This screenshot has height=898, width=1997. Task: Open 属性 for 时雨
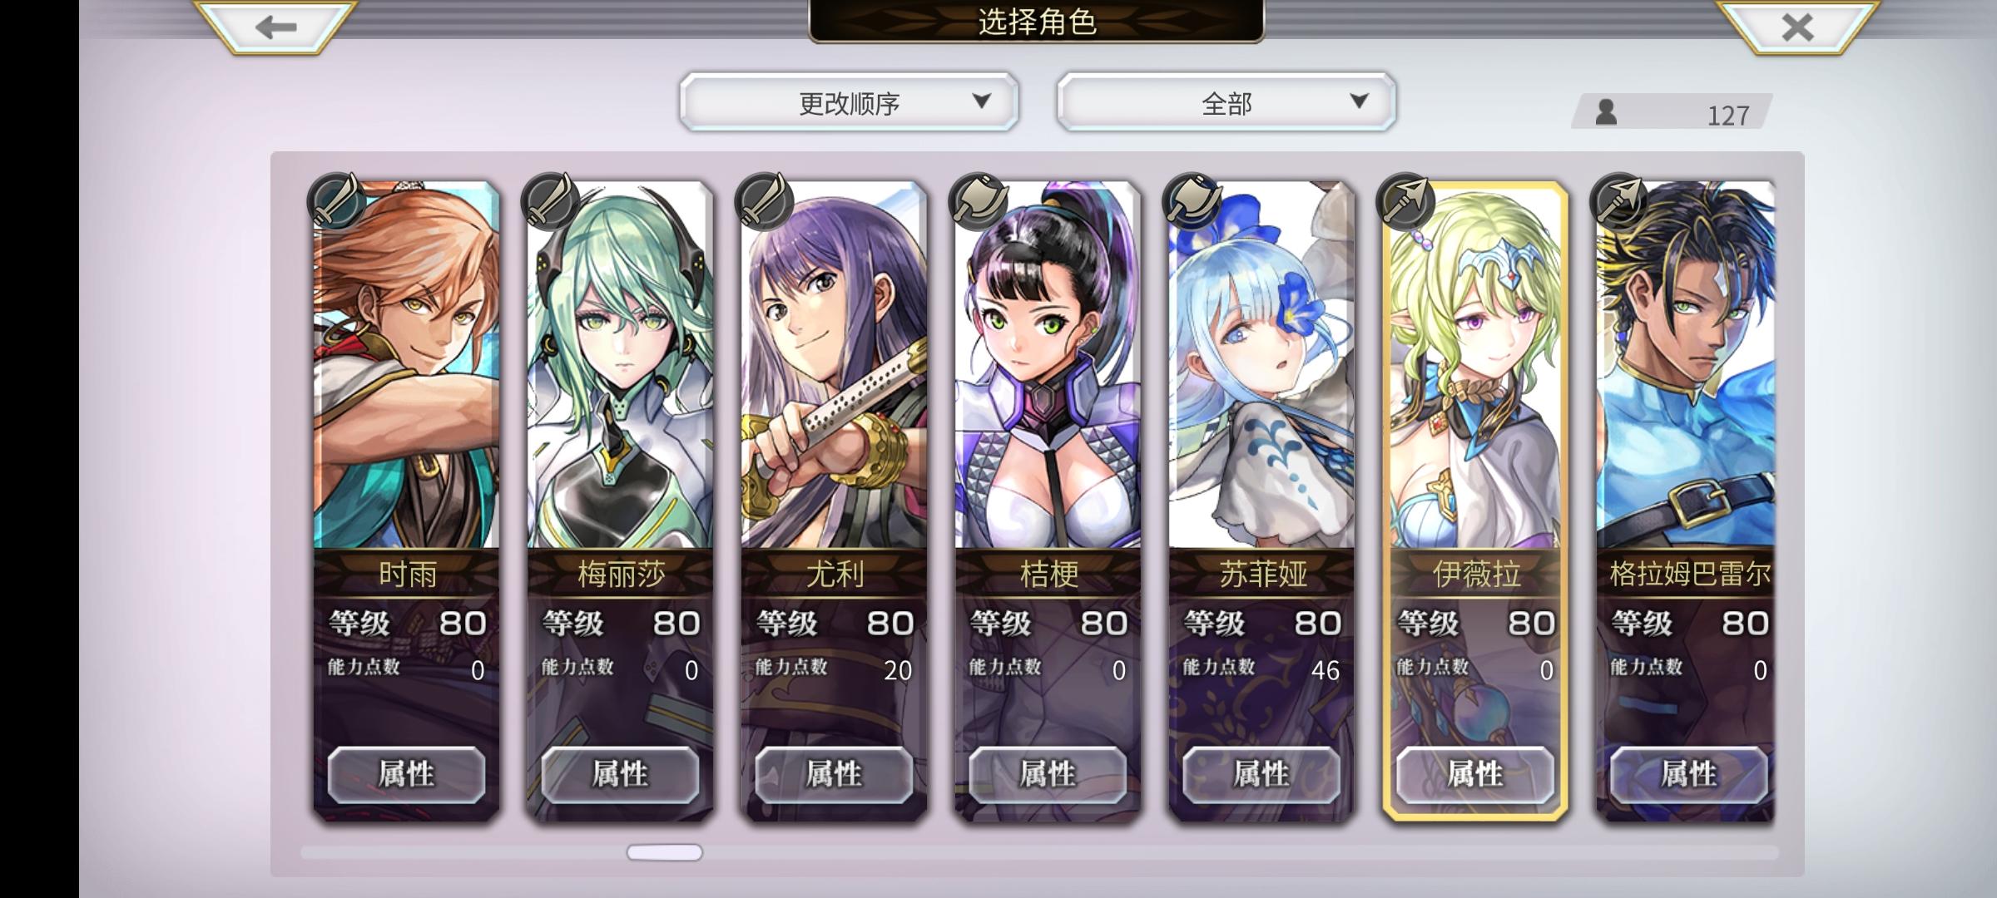tap(406, 774)
